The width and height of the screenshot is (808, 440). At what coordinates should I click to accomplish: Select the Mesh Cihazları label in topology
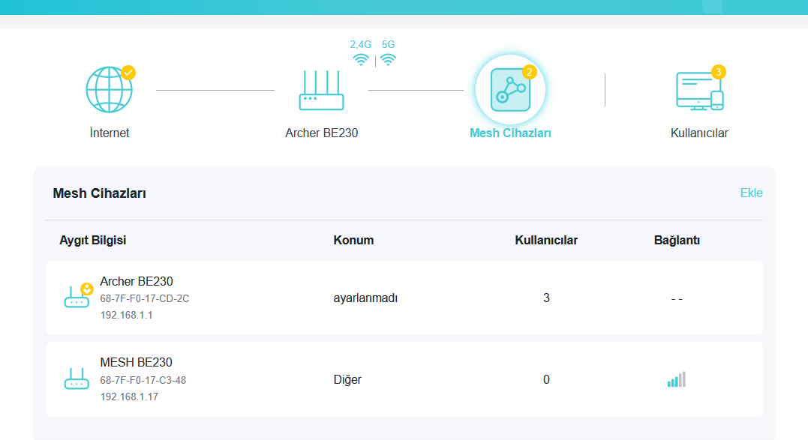[x=510, y=133]
